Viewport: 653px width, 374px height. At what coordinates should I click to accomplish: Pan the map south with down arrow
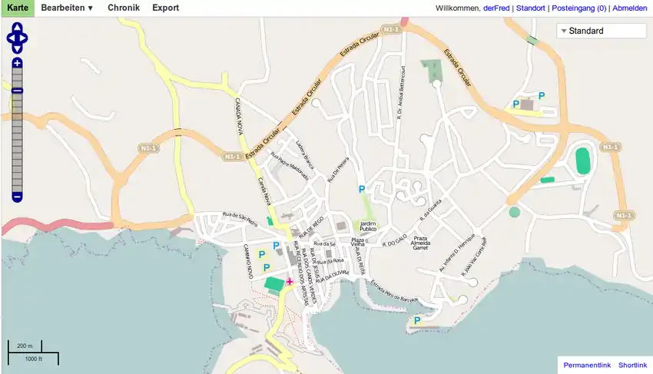point(17,46)
